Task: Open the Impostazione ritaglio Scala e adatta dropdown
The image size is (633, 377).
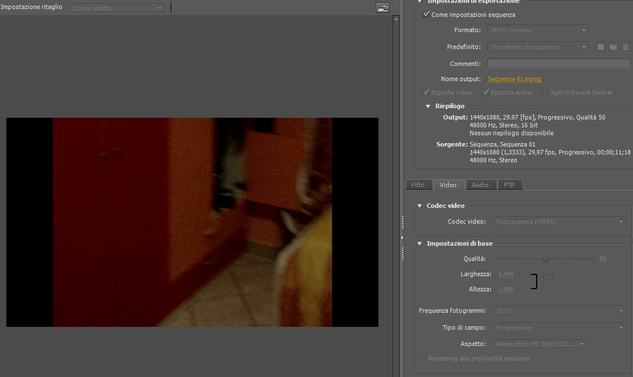Action: pos(117,8)
